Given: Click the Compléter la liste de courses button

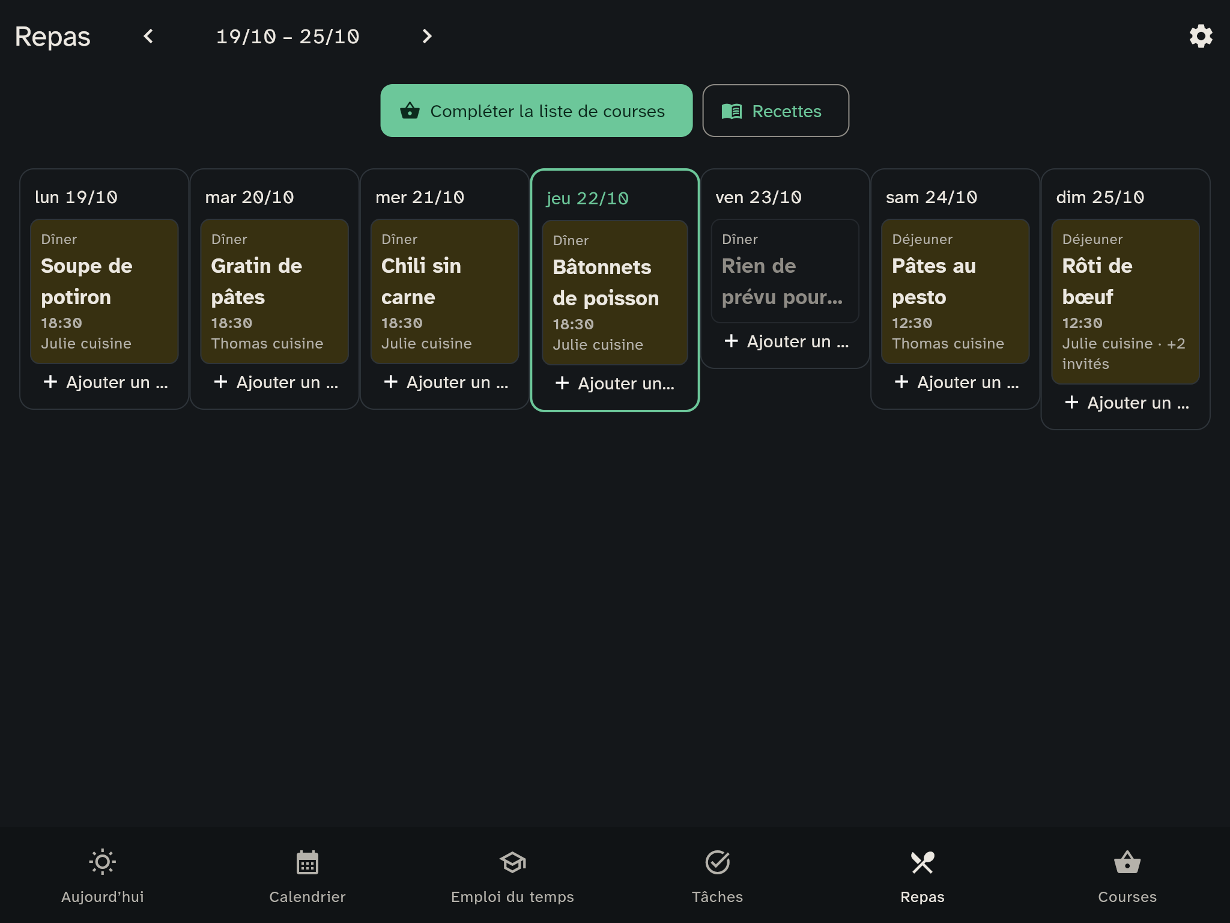Looking at the screenshot, I should pos(536,111).
